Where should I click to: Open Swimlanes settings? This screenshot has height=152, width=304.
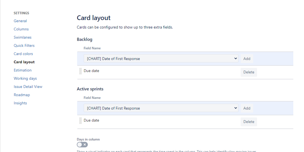[23, 37]
